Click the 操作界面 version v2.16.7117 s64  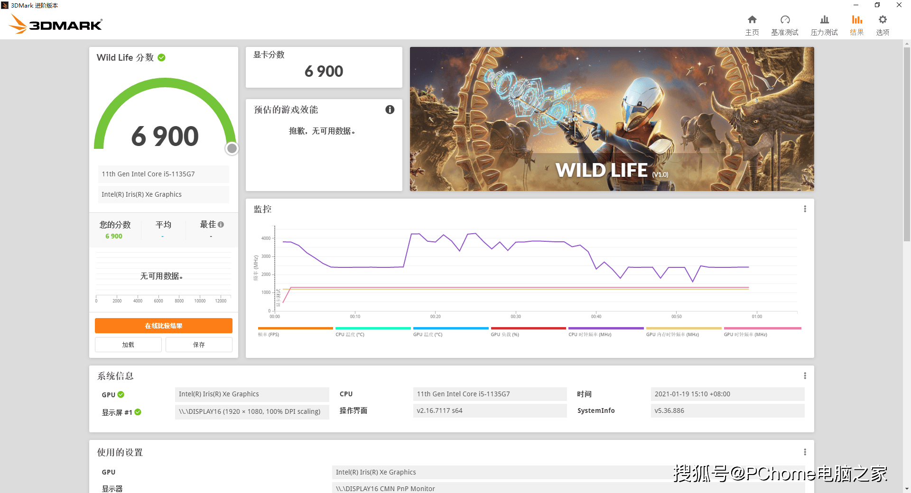490,411
